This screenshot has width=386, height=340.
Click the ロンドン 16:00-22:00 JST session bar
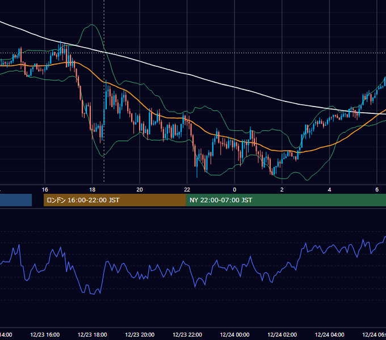point(115,200)
